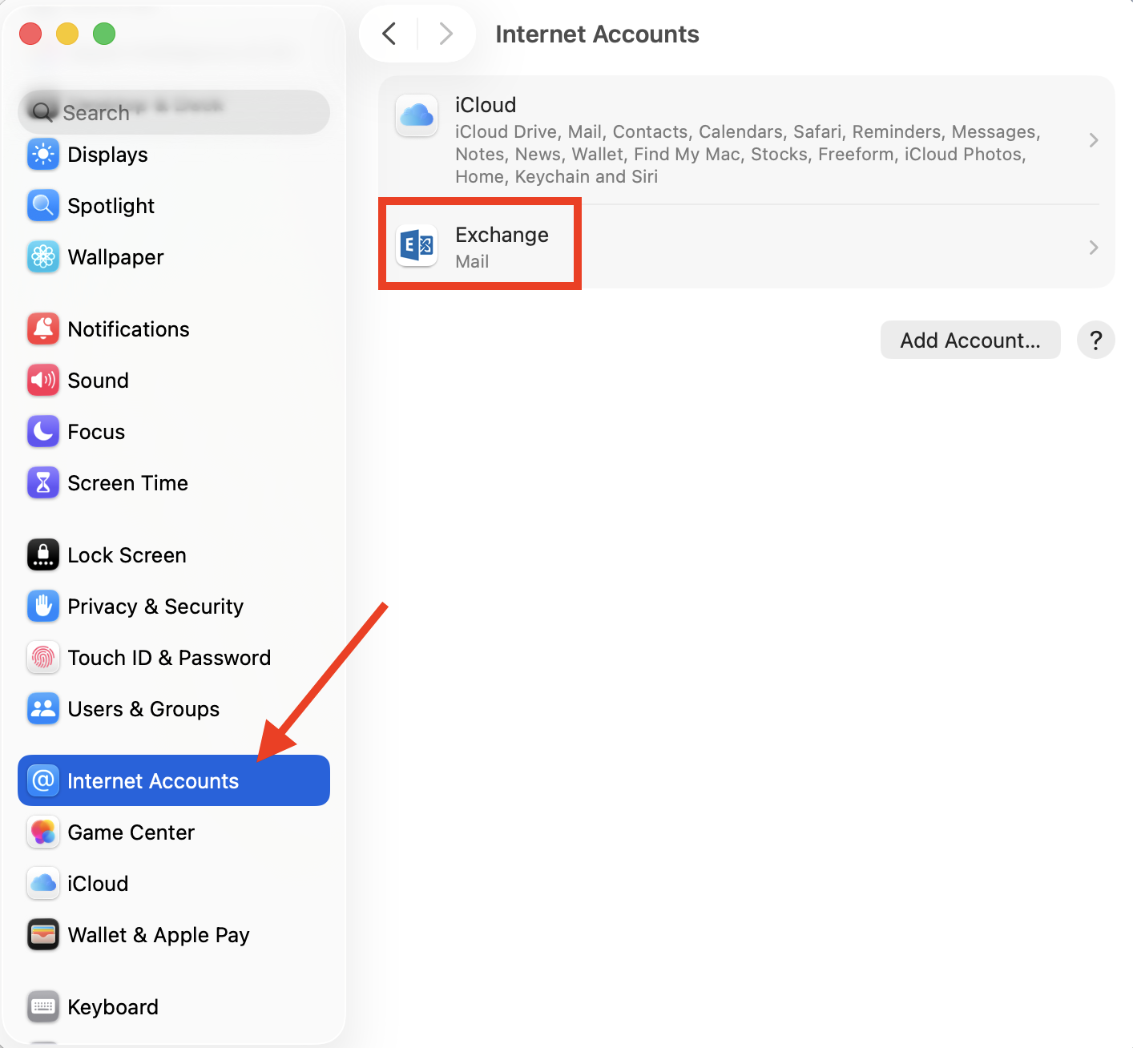1133x1048 pixels.
Task: Open Exchange account details via chevron
Action: tap(1094, 248)
